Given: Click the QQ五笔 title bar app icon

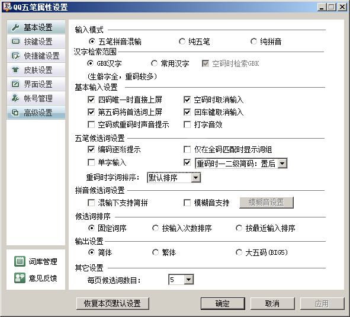Looking at the screenshot, I should 7,7.
